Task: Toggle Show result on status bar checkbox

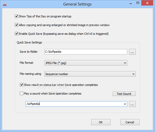Action: click(21, 85)
